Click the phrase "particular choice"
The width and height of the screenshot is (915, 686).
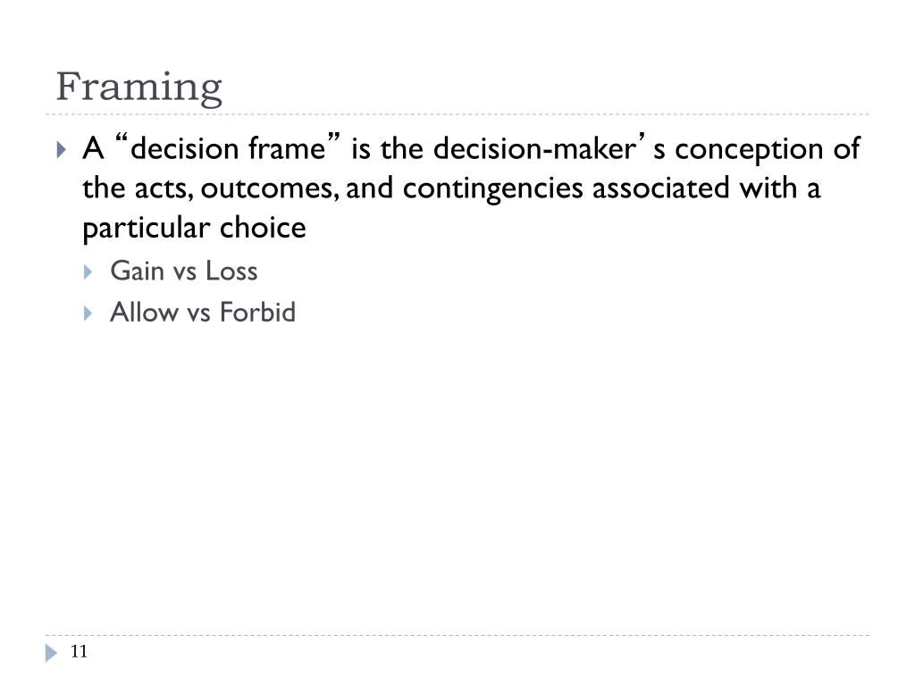pos(194,228)
